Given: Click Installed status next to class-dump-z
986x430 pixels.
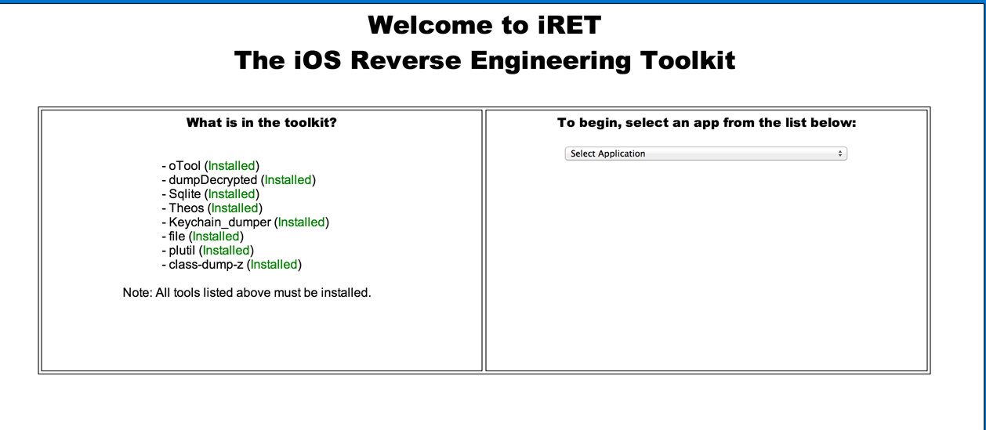Looking at the screenshot, I should coord(274,265).
